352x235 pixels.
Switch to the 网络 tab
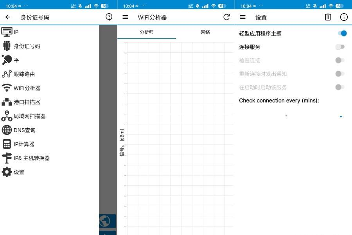(205, 32)
